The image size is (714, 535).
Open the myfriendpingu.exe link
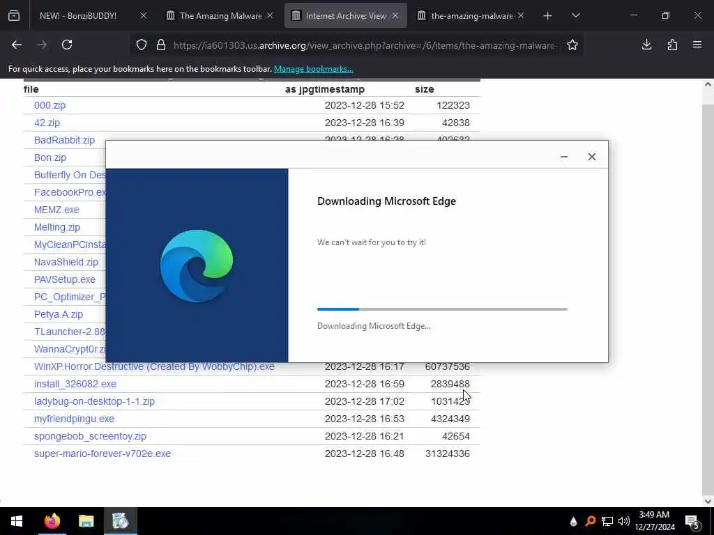[x=74, y=419]
